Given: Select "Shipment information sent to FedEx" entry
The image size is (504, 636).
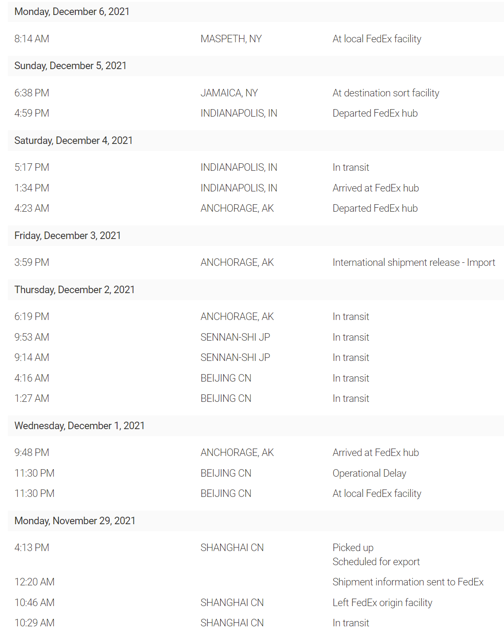Looking at the screenshot, I should click(x=408, y=582).
